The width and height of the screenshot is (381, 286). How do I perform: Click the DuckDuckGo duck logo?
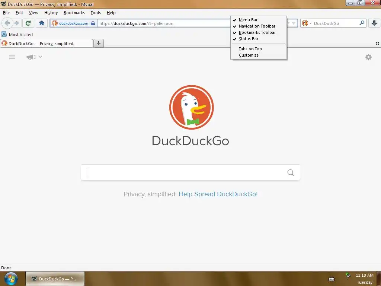pos(191,107)
